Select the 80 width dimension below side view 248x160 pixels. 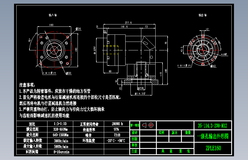[110, 71]
